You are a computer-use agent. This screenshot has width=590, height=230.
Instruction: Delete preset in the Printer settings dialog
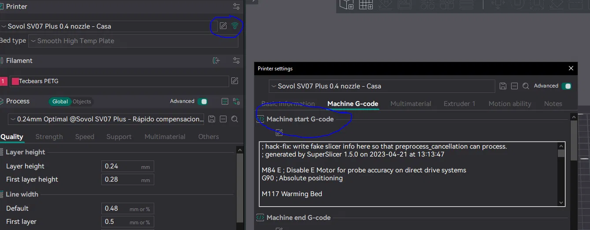tap(514, 86)
